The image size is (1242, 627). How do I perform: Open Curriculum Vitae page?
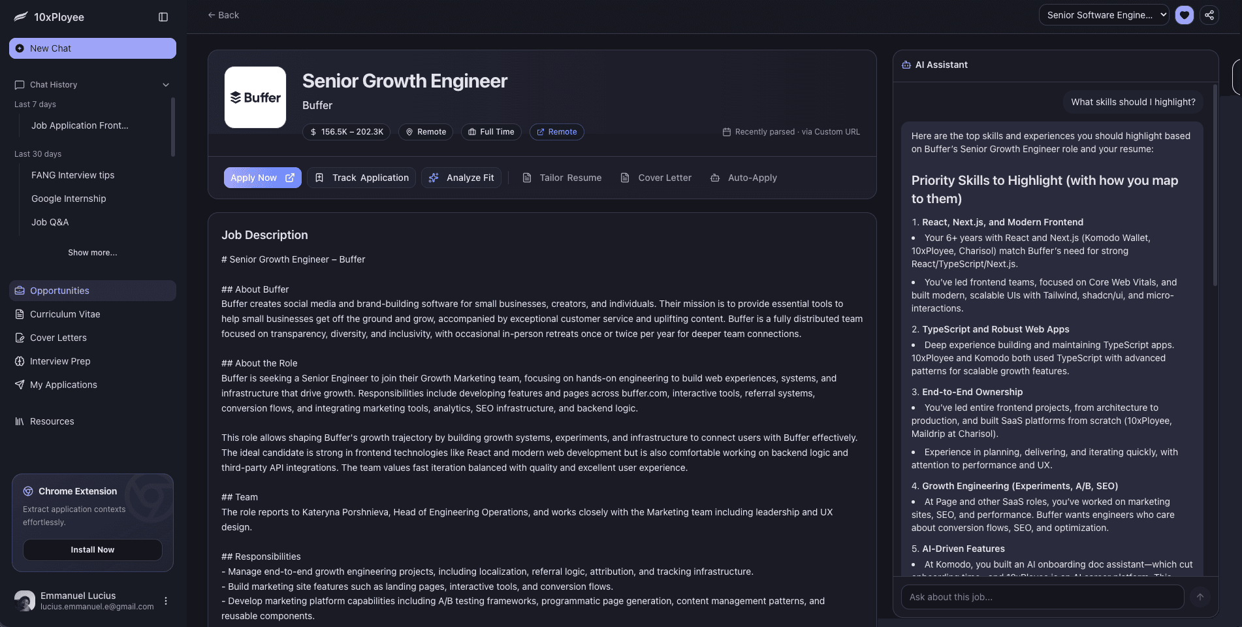tap(93, 314)
